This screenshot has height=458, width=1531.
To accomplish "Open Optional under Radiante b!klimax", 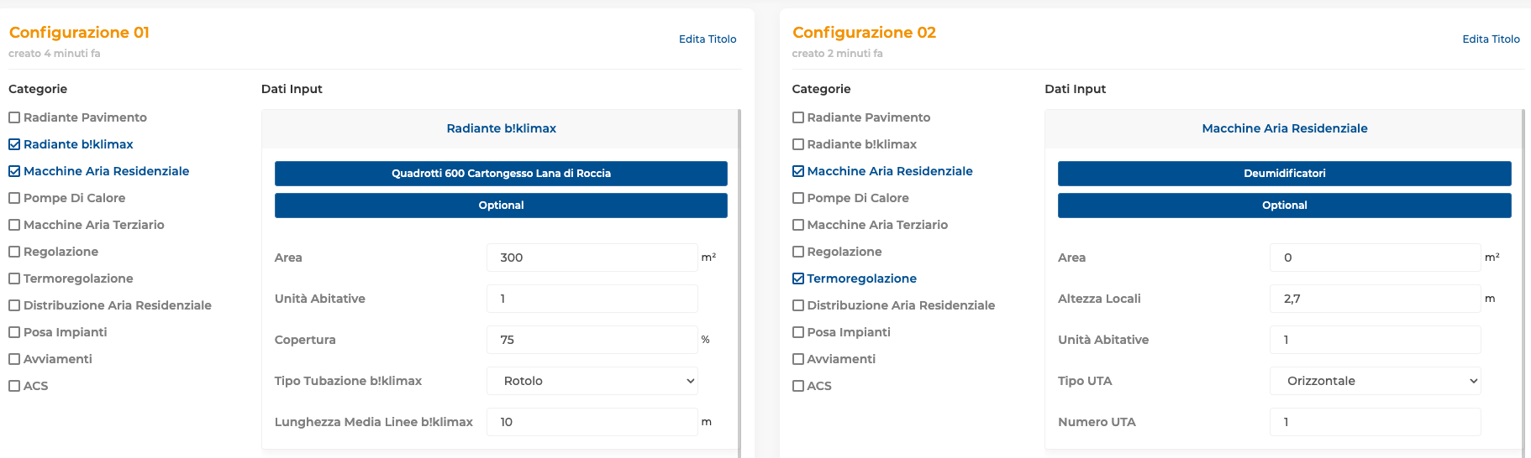I will pyautogui.click(x=501, y=206).
